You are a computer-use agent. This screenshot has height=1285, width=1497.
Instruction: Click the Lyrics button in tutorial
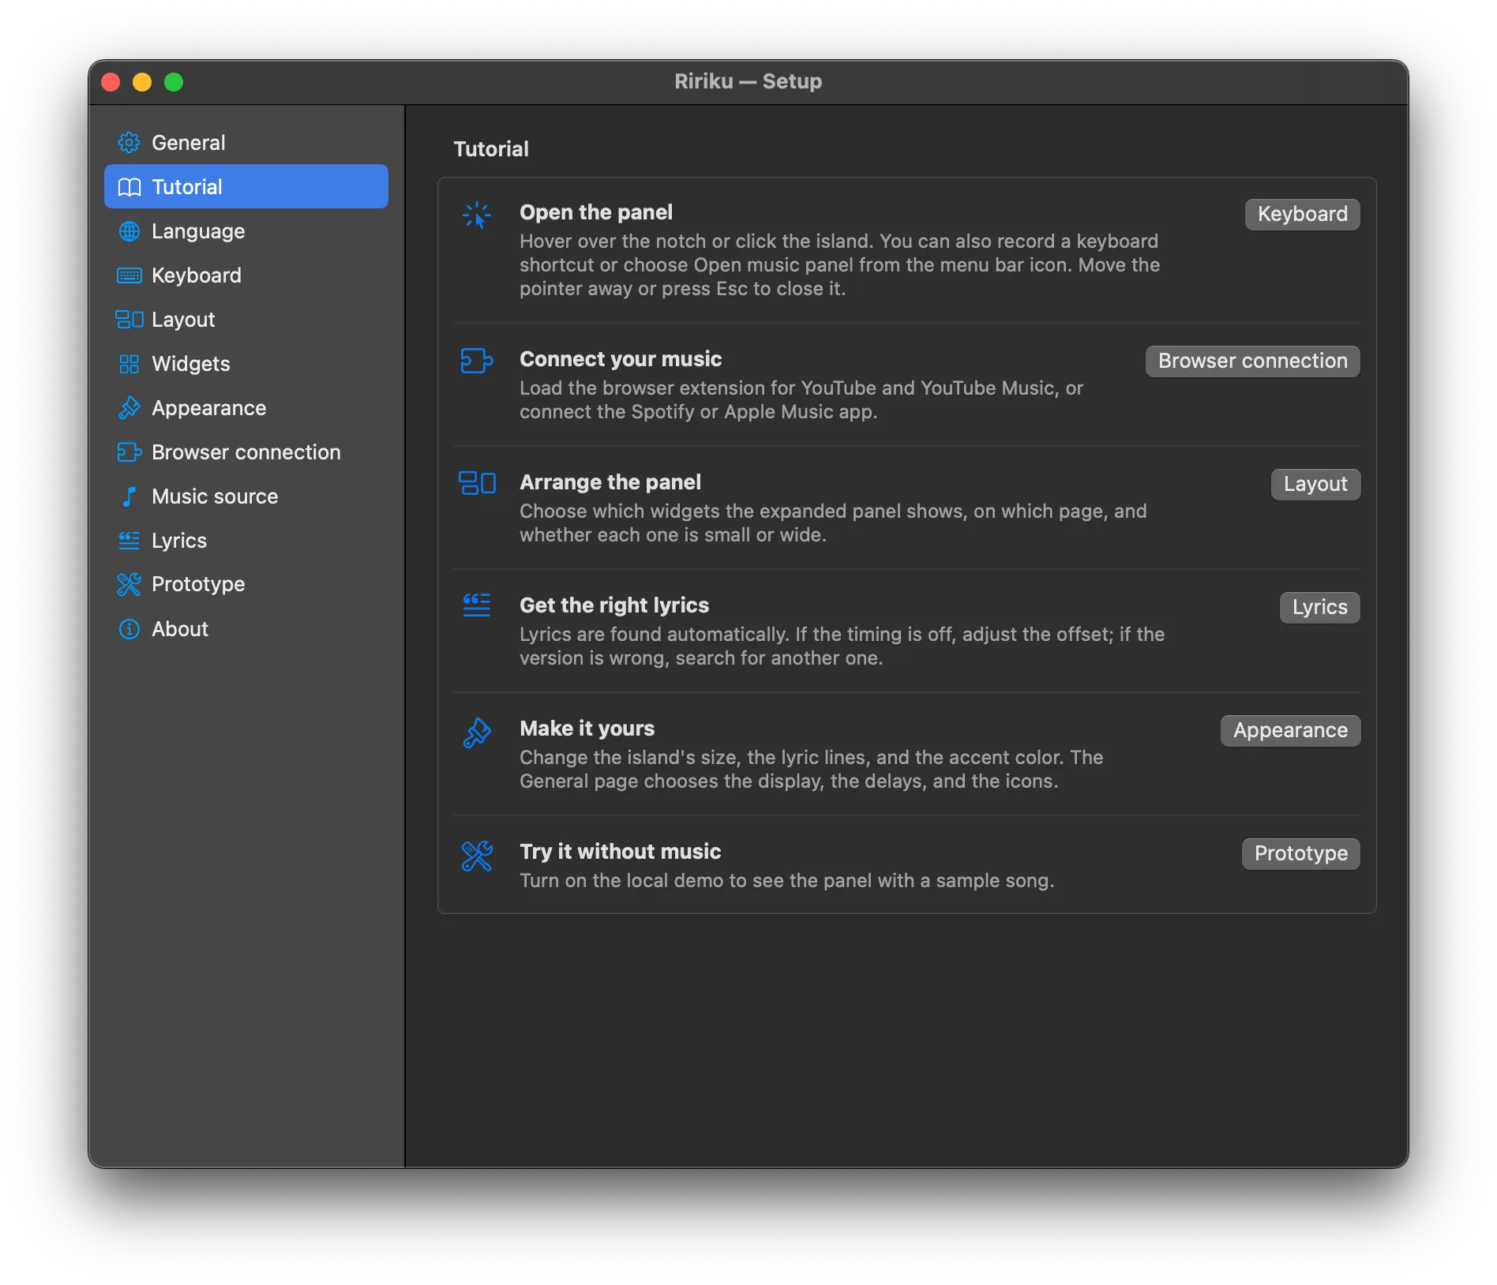(x=1319, y=607)
